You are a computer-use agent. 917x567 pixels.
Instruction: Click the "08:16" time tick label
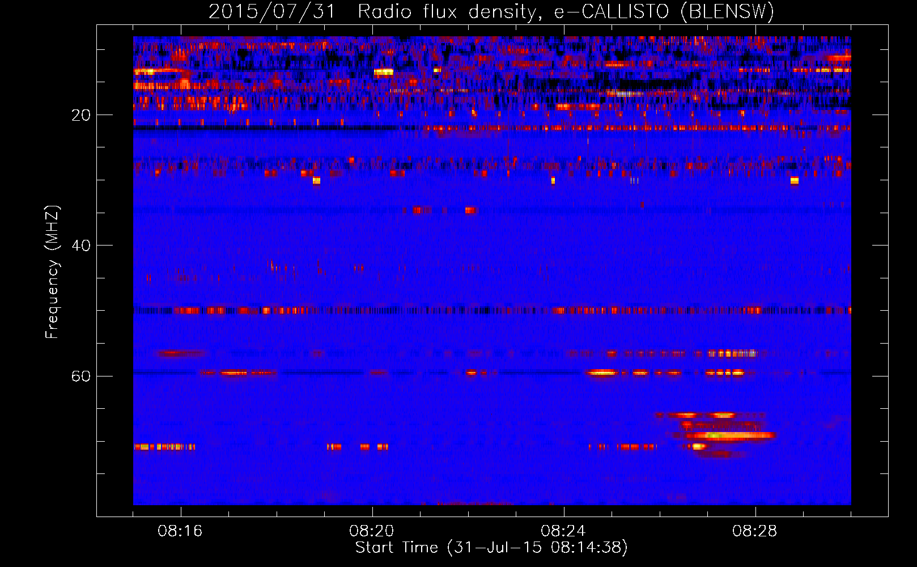click(180, 531)
